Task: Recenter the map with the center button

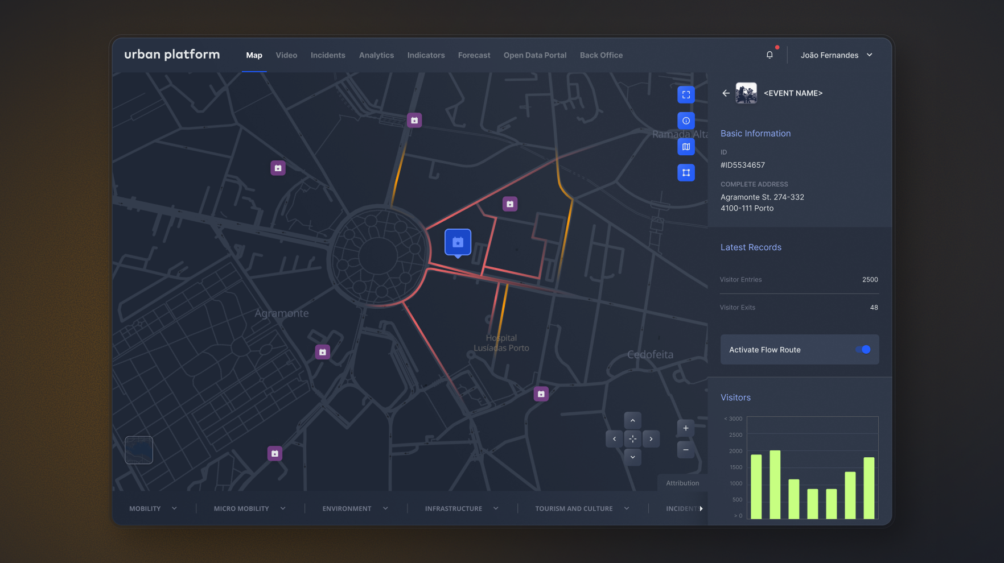Action: point(632,439)
